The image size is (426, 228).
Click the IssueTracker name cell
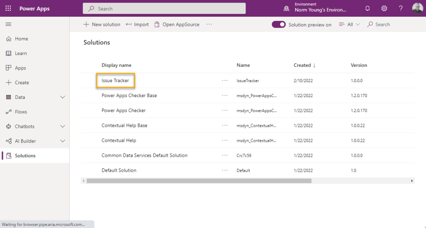click(x=248, y=81)
